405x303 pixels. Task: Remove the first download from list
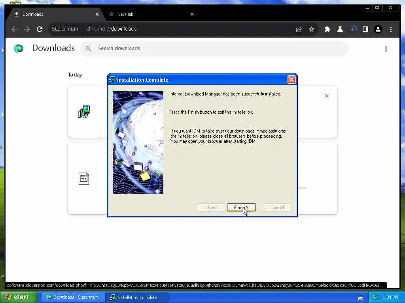326,96
